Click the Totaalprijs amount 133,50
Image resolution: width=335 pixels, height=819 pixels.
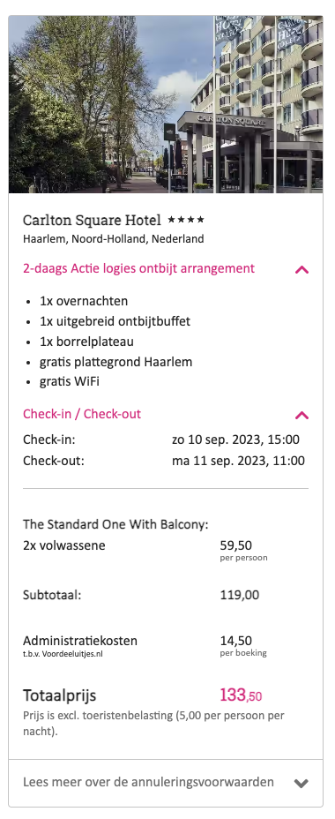(x=241, y=695)
